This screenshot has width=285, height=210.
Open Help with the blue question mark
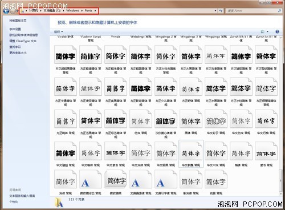(x=277, y=31)
